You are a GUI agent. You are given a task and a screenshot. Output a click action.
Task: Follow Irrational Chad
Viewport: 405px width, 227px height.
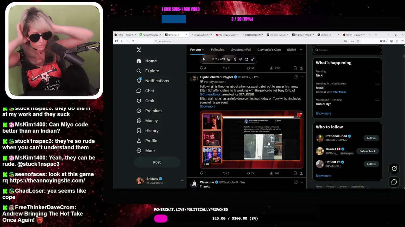pyautogui.click(x=371, y=138)
